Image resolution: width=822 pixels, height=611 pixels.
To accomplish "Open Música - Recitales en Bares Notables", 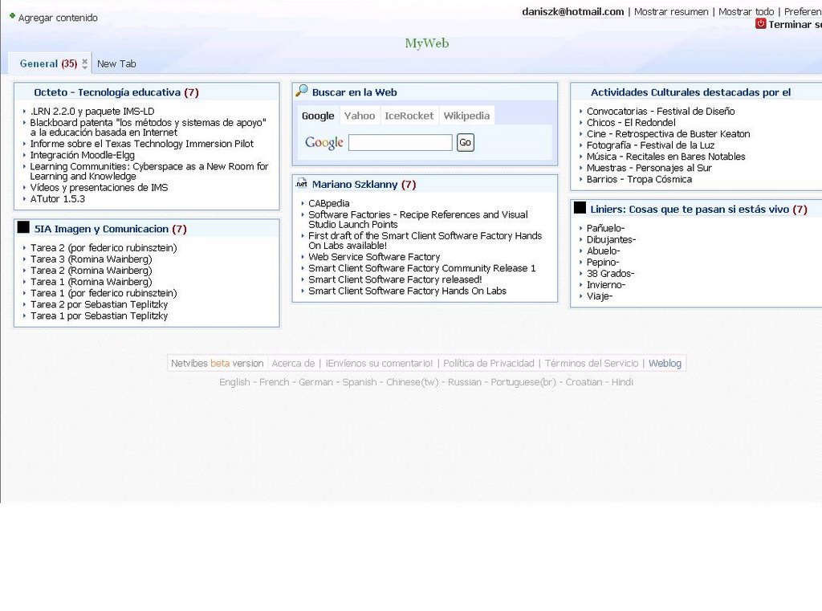I will [x=665, y=157].
